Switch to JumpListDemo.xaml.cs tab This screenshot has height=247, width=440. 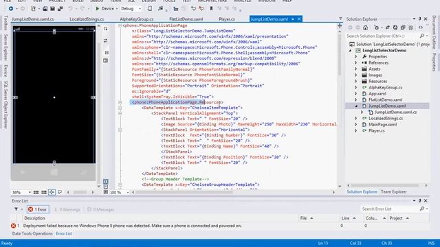[32, 19]
